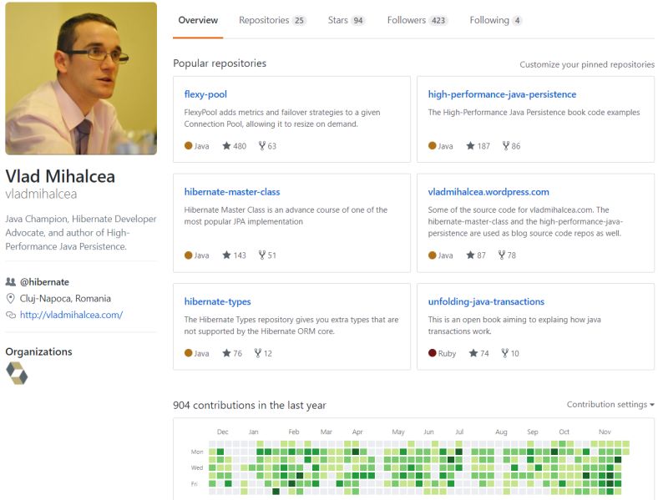Image resolution: width=658 pixels, height=500 pixels.
Task: Open the Stars tab
Action: point(346,20)
